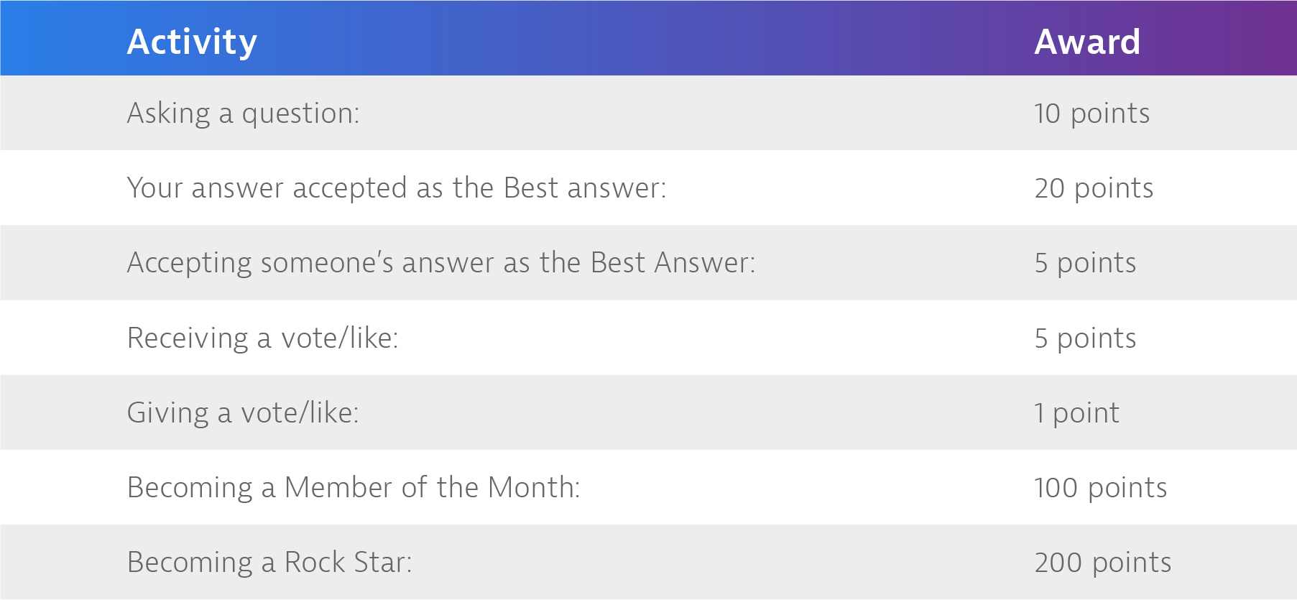Select 'Accepting someone's answer as the Best Answer:'
The image size is (1297, 600).
coord(441,263)
